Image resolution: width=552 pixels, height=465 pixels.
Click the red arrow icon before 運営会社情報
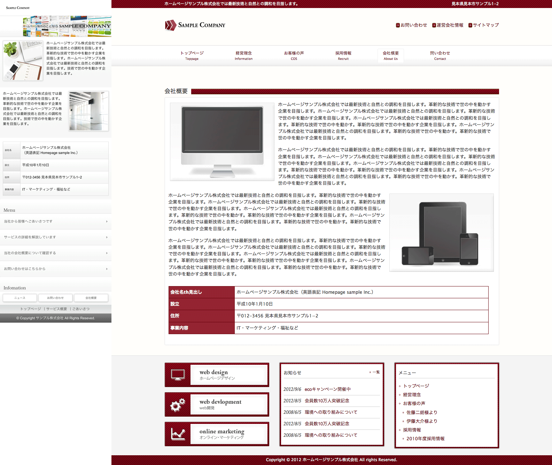(x=434, y=25)
